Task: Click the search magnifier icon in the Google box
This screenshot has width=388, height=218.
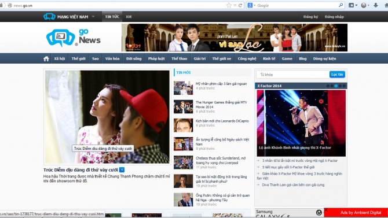Action: [341, 5]
